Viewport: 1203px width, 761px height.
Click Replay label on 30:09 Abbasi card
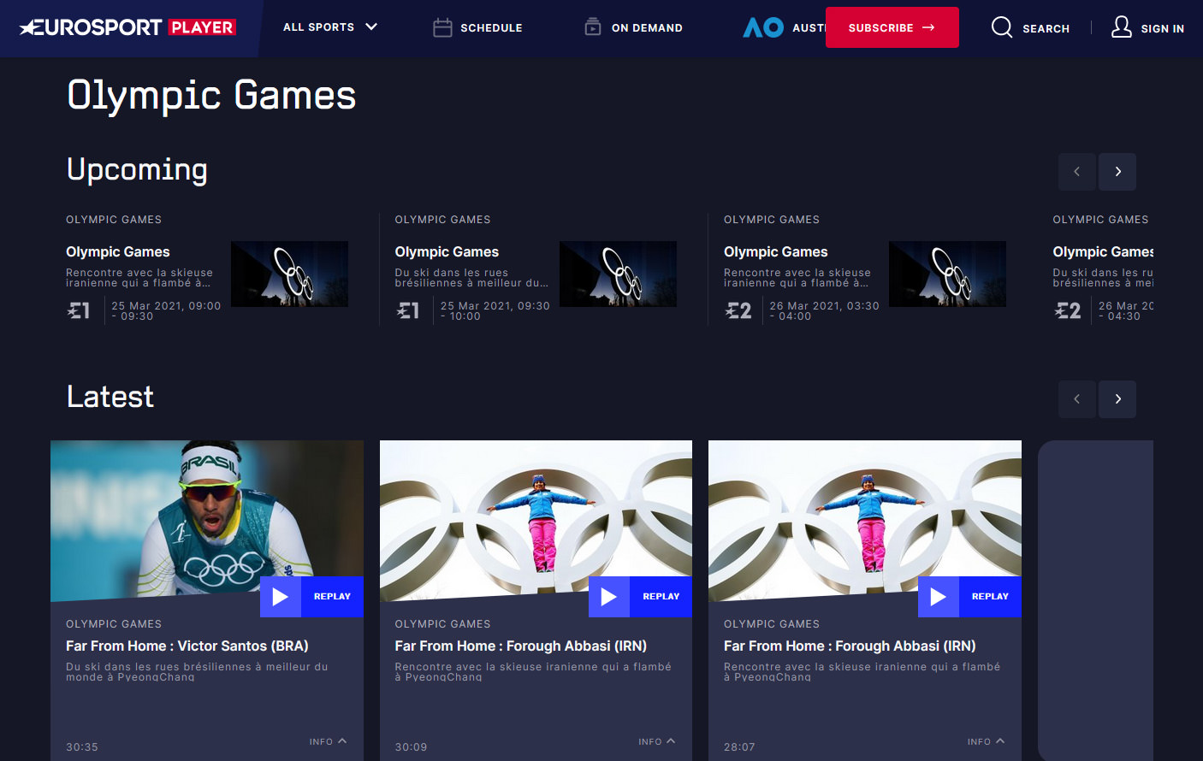click(x=661, y=597)
